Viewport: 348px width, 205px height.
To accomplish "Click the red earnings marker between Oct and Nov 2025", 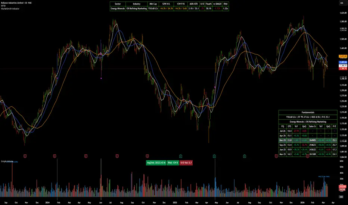I will coord(276,156).
